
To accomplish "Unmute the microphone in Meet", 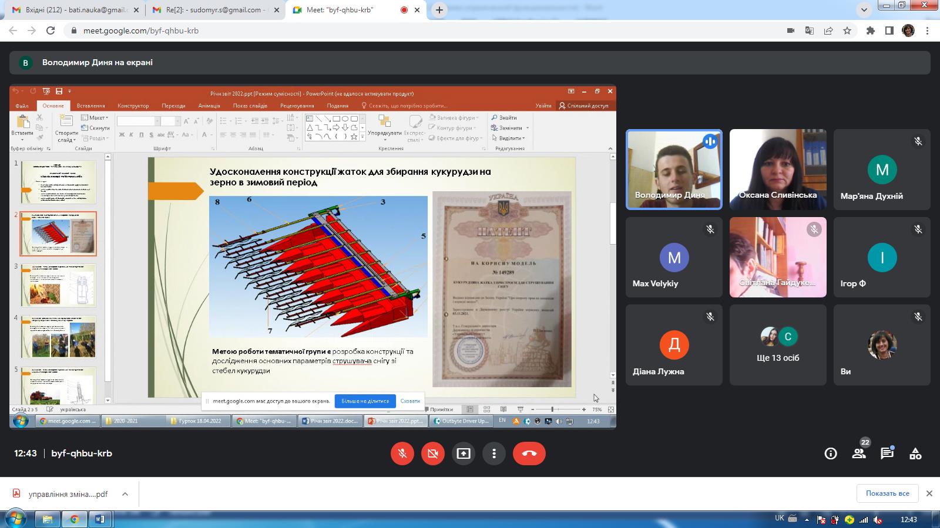I will pos(402,453).
